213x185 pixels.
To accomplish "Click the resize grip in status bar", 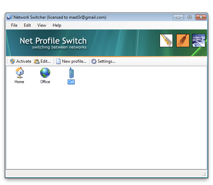I will tap(204, 174).
